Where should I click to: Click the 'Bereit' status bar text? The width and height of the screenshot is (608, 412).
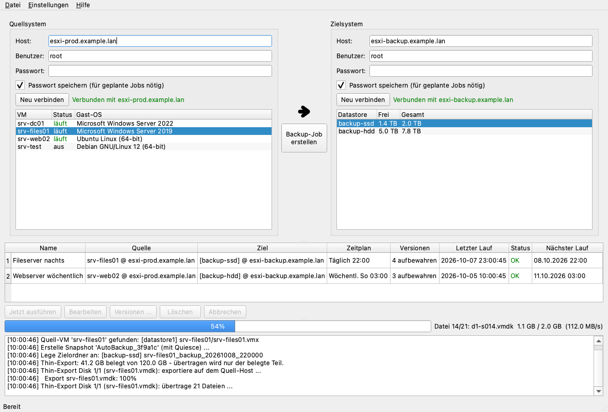pyautogui.click(x=12, y=406)
